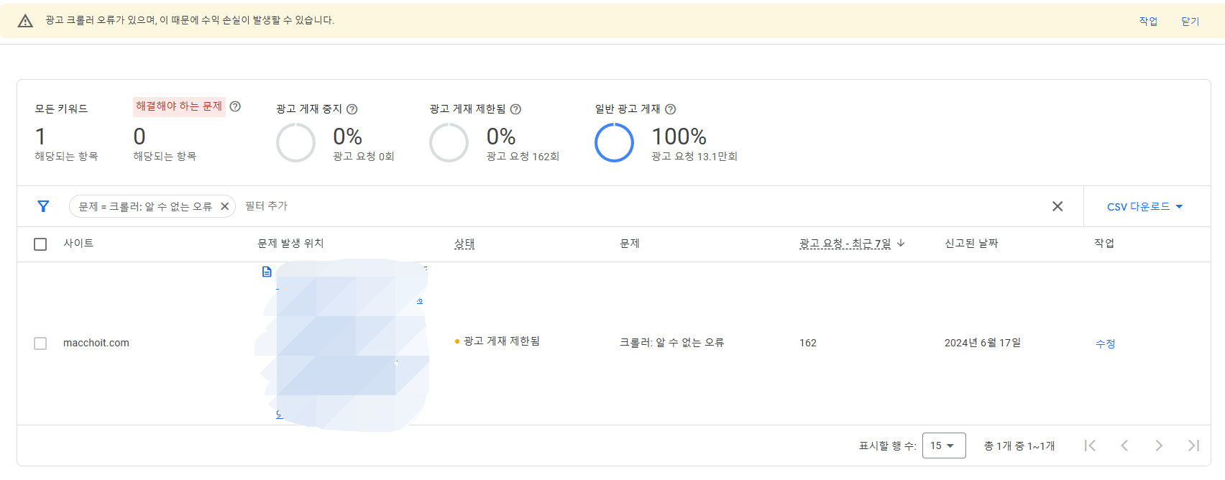Remove the 크롤러: 알 수 없는 오류 filter chip
This screenshot has width=1225, height=480.
click(x=224, y=206)
